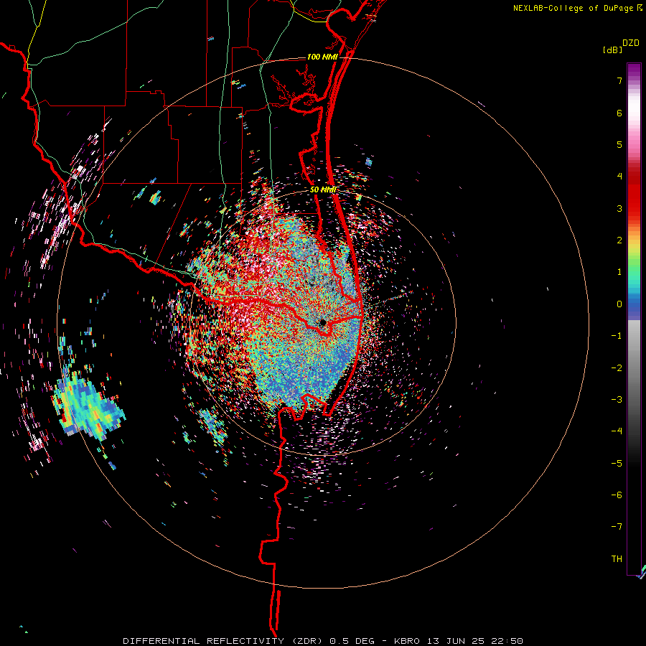Click the 7 value on color scale
Image resolution: width=646 pixels, height=646 pixels.
point(619,80)
